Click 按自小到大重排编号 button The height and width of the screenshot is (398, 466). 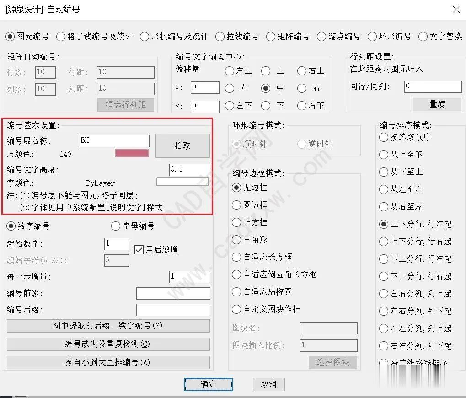(x=108, y=362)
